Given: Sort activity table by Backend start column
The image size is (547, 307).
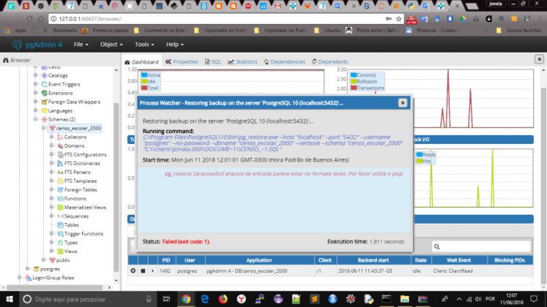Looking at the screenshot, I should pyautogui.click(x=373, y=260).
